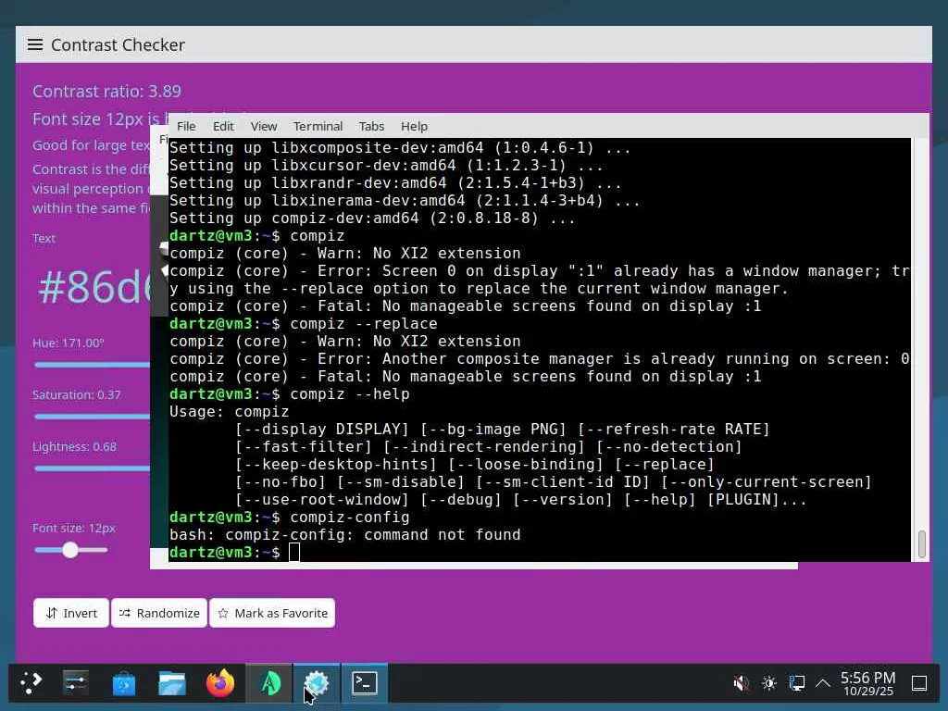Click 'Setting up compiz-dev:amd64' terminal line
The height and width of the screenshot is (711, 948).
372,218
